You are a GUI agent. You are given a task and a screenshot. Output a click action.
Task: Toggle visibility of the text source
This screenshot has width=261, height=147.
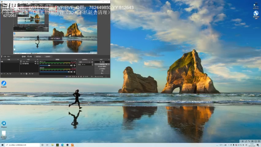tap(35, 62)
